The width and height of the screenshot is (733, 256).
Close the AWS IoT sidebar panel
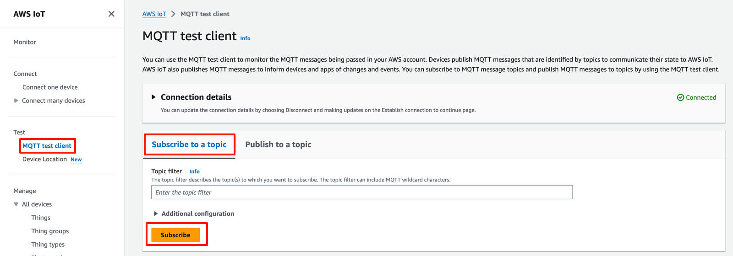pos(111,14)
